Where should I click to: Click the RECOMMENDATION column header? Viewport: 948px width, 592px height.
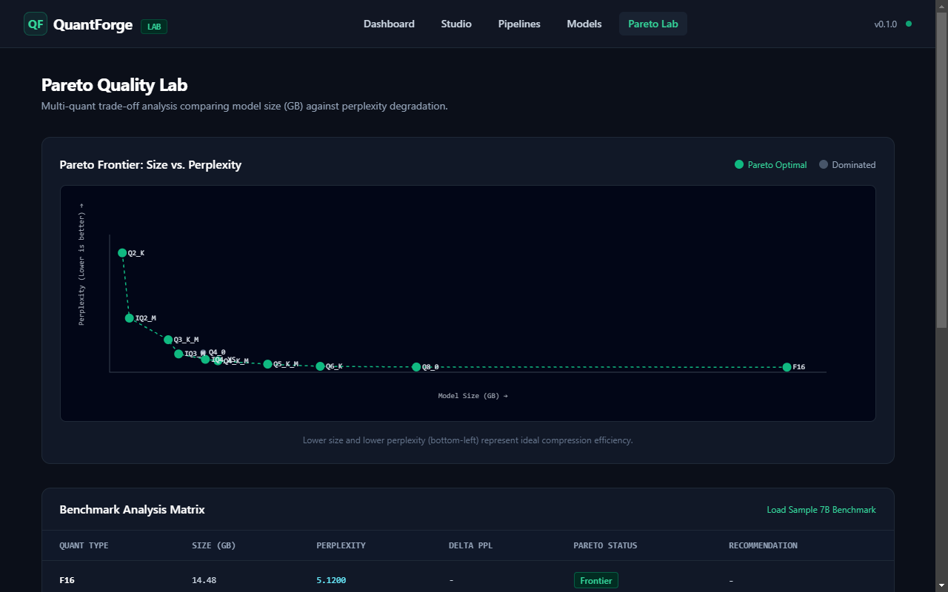click(x=763, y=545)
